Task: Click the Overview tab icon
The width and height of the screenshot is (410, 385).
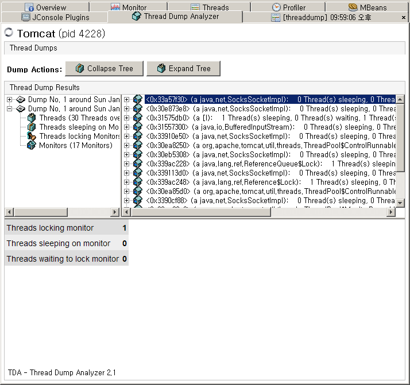Action: tap(29, 7)
